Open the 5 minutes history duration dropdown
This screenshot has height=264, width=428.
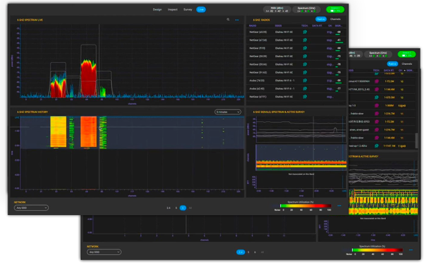228,112
